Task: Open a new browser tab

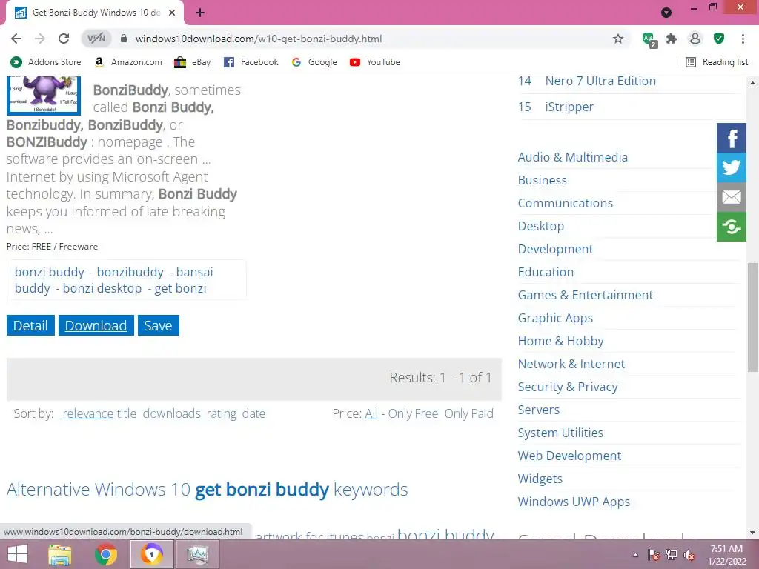Action: 200,13
